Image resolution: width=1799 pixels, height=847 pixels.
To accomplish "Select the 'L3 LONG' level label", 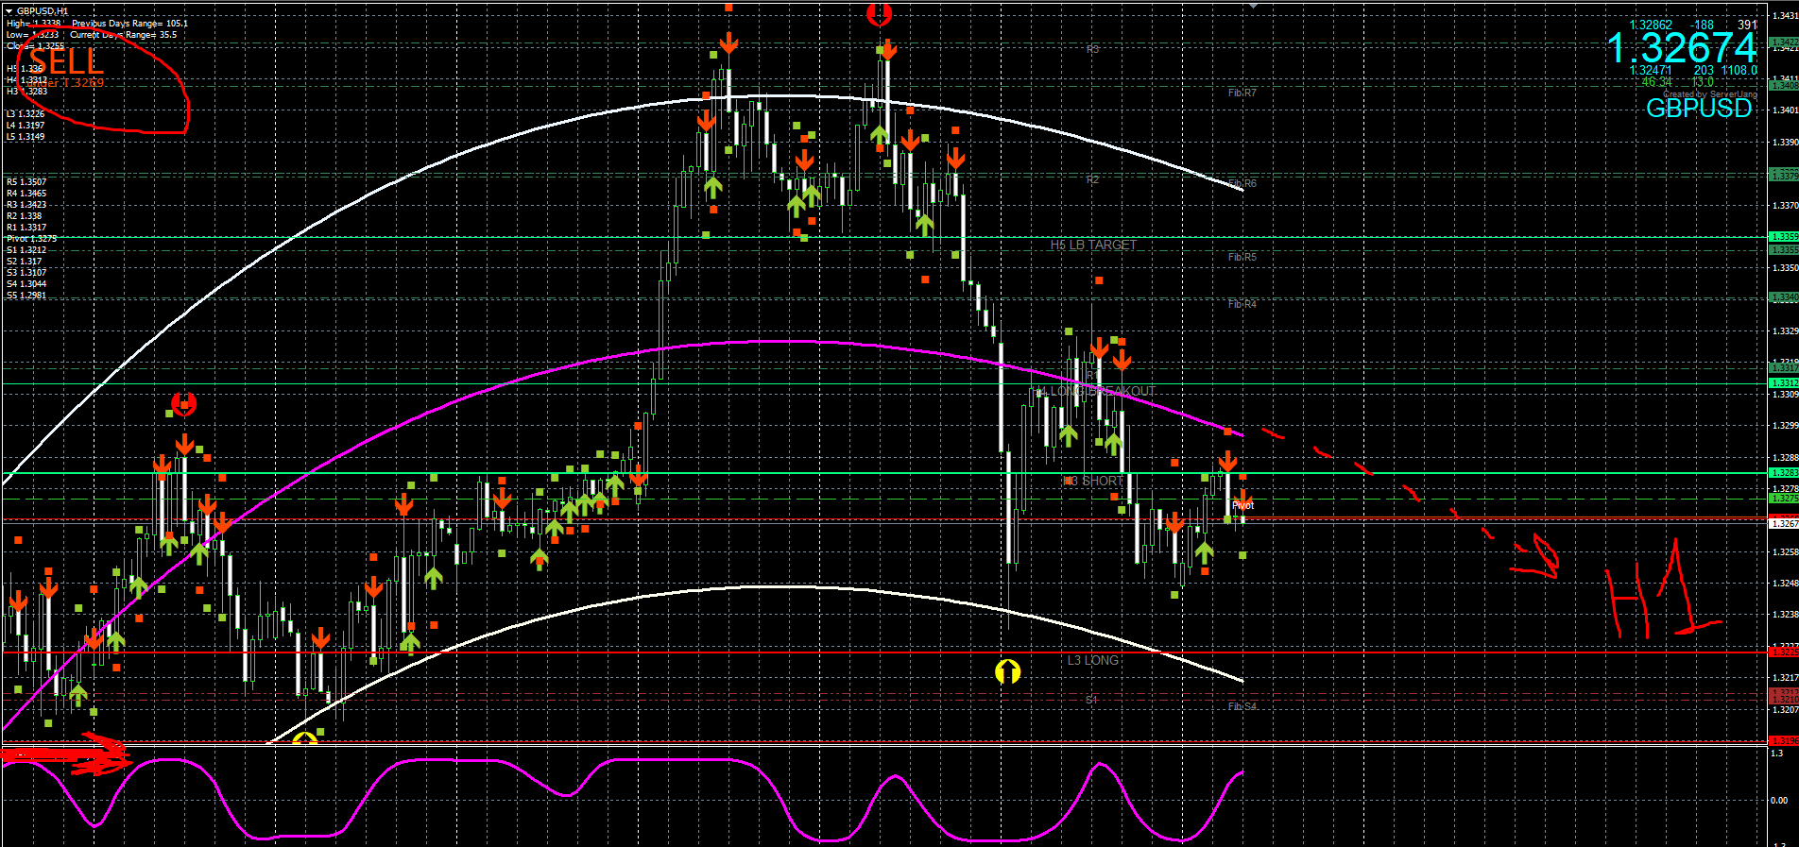I will click(x=1093, y=660).
